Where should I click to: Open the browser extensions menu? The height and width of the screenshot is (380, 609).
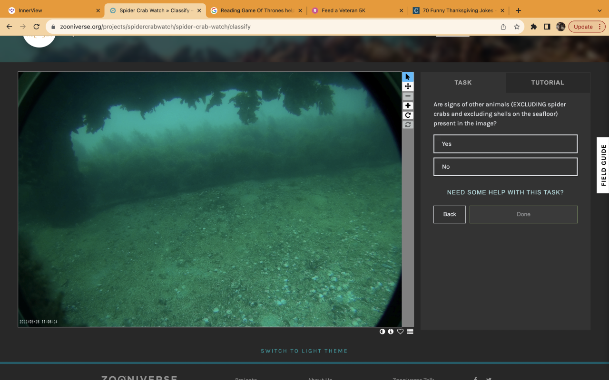tap(534, 27)
